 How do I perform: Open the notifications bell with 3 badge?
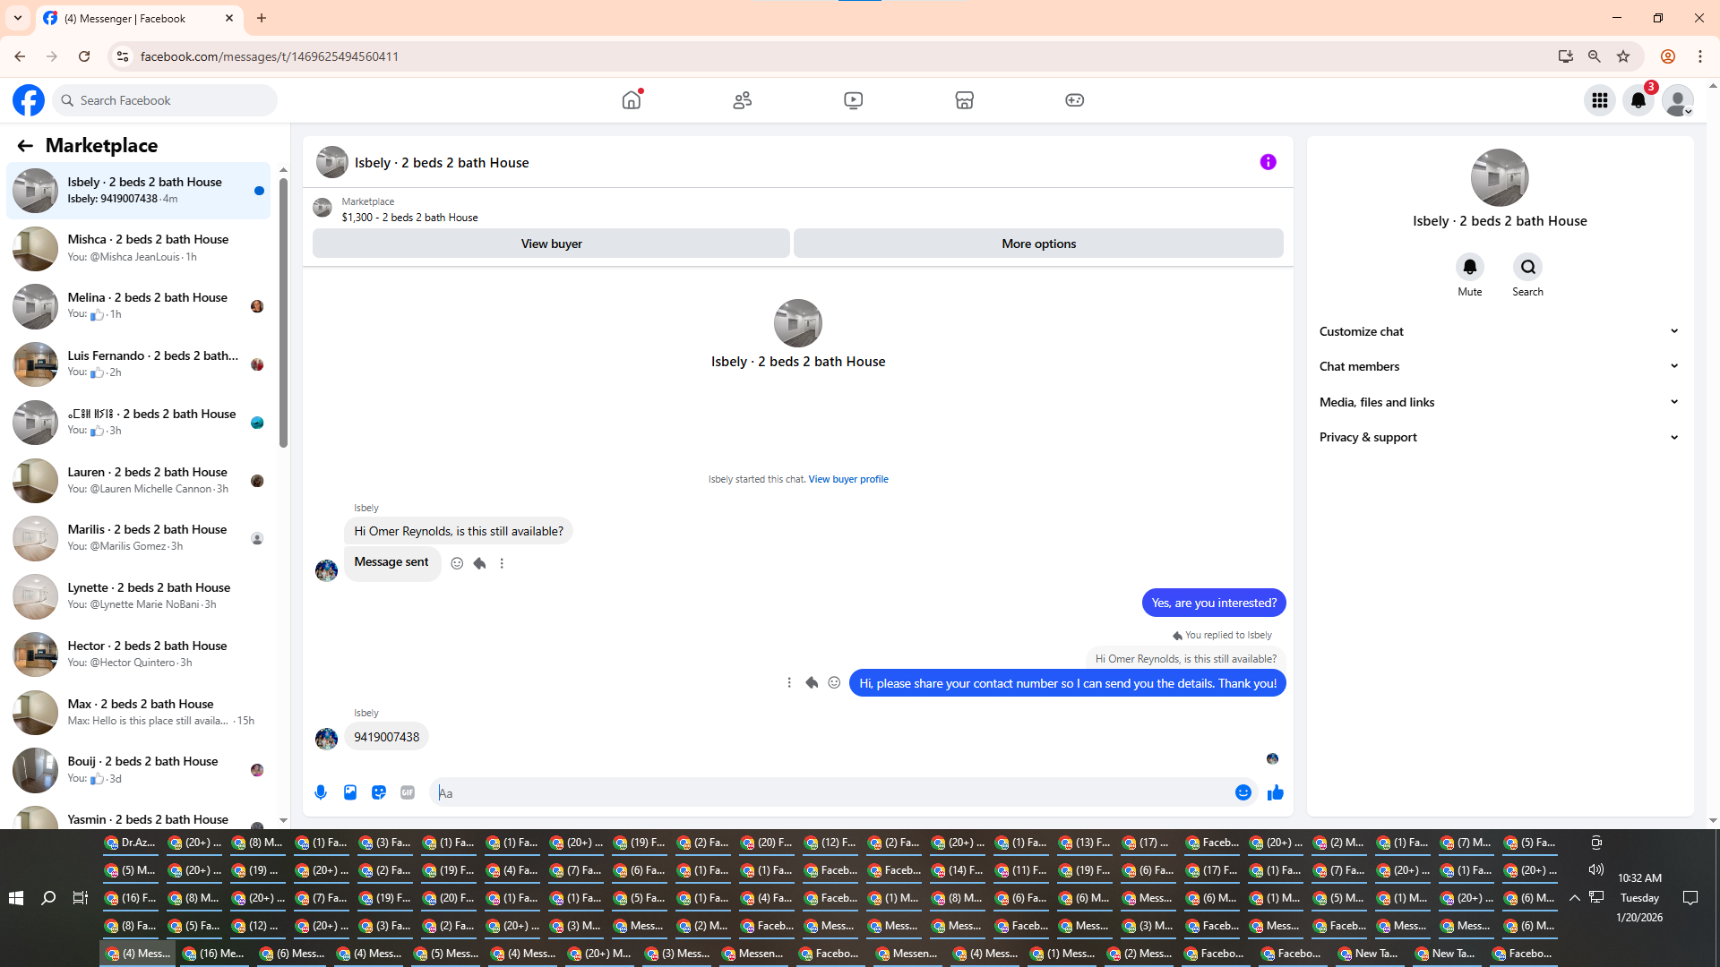pos(1638,100)
